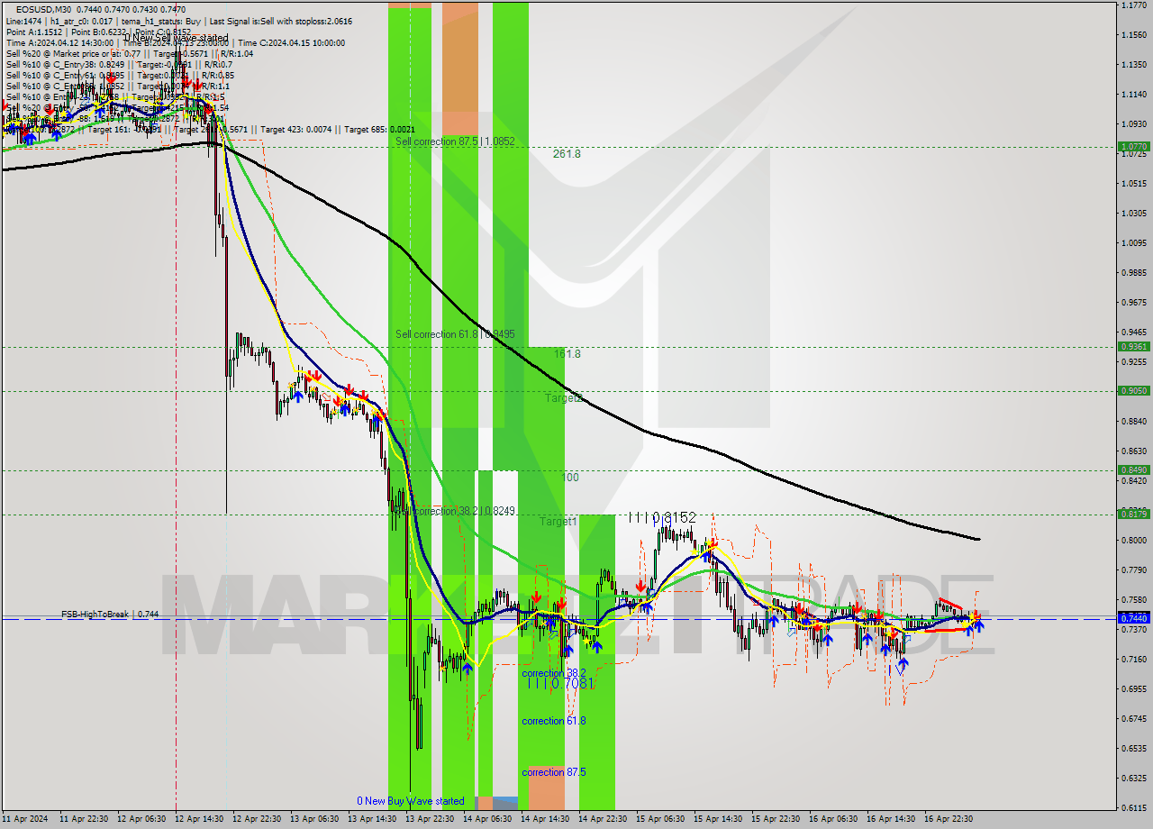The width and height of the screenshot is (1153, 829).
Task: Click the Target2 label
Action: tap(564, 397)
